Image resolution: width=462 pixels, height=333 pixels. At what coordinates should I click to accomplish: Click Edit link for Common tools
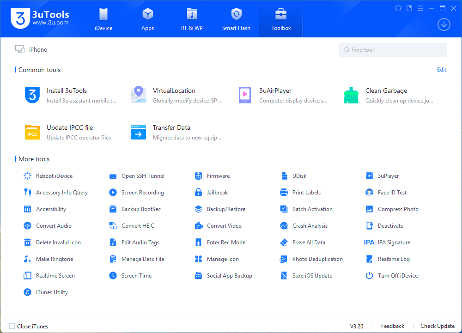[x=441, y=70]
